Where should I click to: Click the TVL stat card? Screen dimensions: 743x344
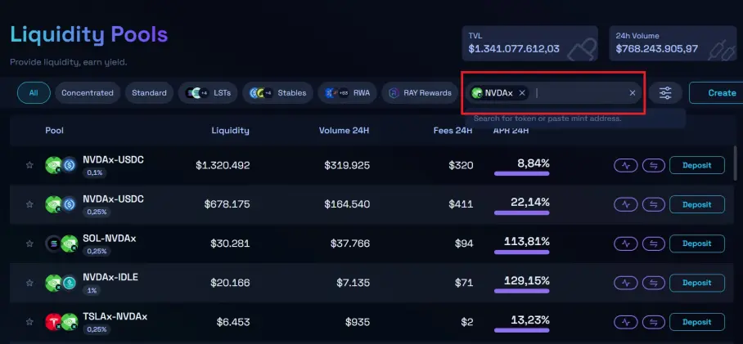click(529, 43)
